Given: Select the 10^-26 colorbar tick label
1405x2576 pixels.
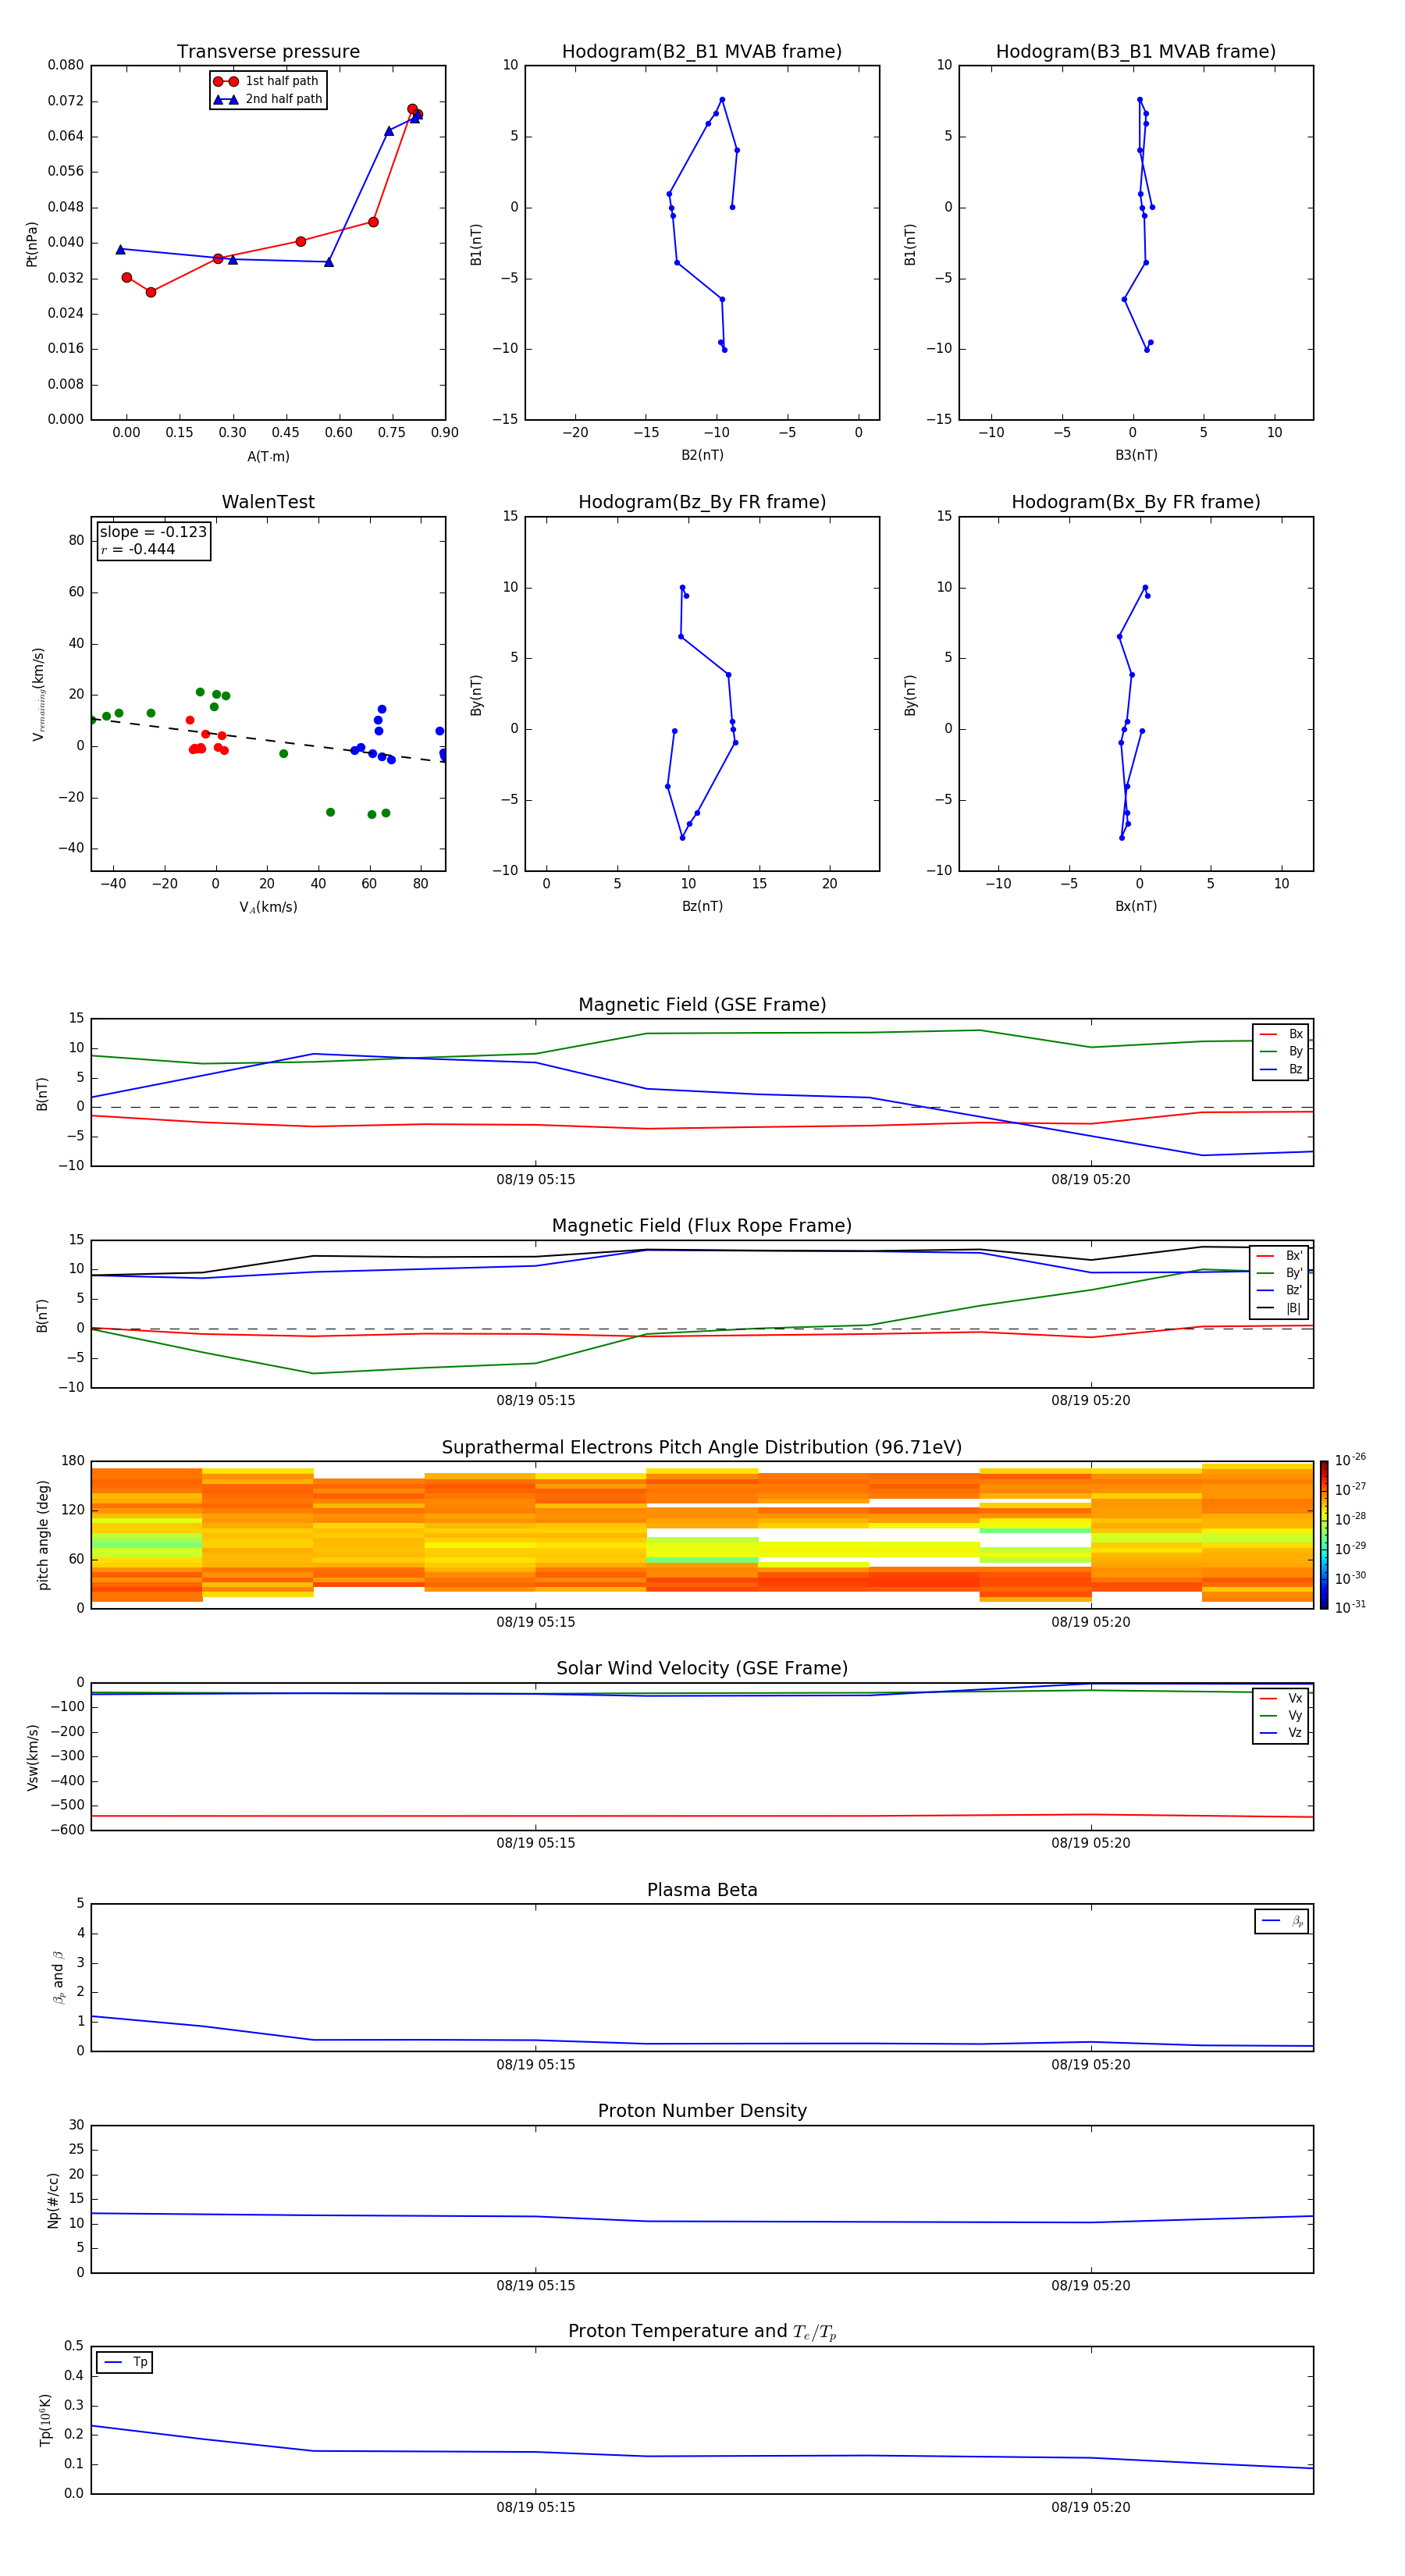Looking at the screenshot, I should pyautogui.click(x=1350, y=1460).
